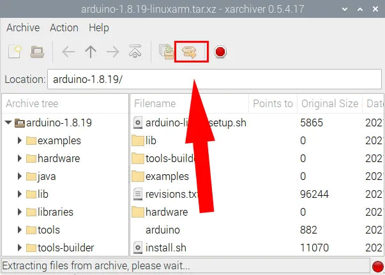The width and height of the screenshot is (385, 275).
Task: Click the script icon of arduino-linux-setup.sh
Action: [138, 123]
